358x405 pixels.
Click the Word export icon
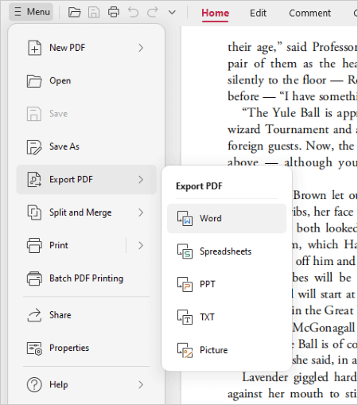coord(185,219)
